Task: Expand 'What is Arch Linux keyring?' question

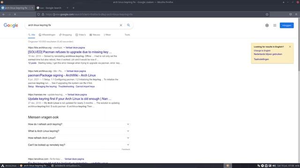Action: (79, 131)
